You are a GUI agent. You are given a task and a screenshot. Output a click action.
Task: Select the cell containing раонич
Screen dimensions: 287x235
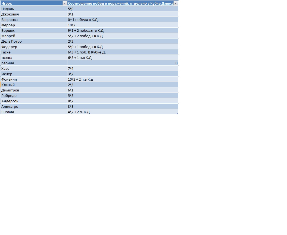pos(34,63)
